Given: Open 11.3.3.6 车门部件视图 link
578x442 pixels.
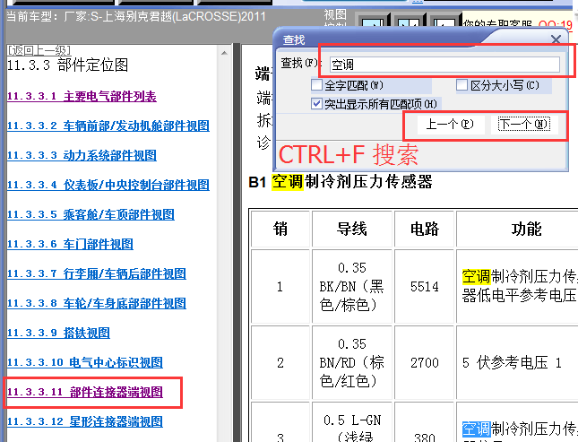Looking at the screenshot, I should (70, 244).
